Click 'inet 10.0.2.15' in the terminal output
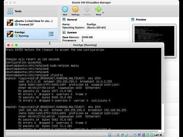The height and width of the screenshot is (137, 183). (29, 81)
